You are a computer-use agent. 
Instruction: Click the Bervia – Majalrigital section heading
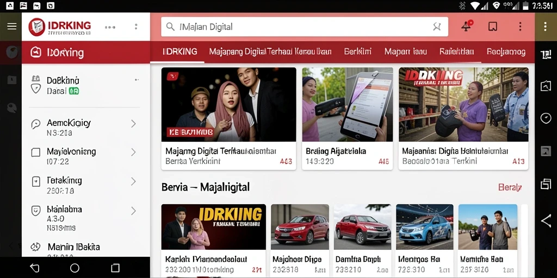coord(205,187)
